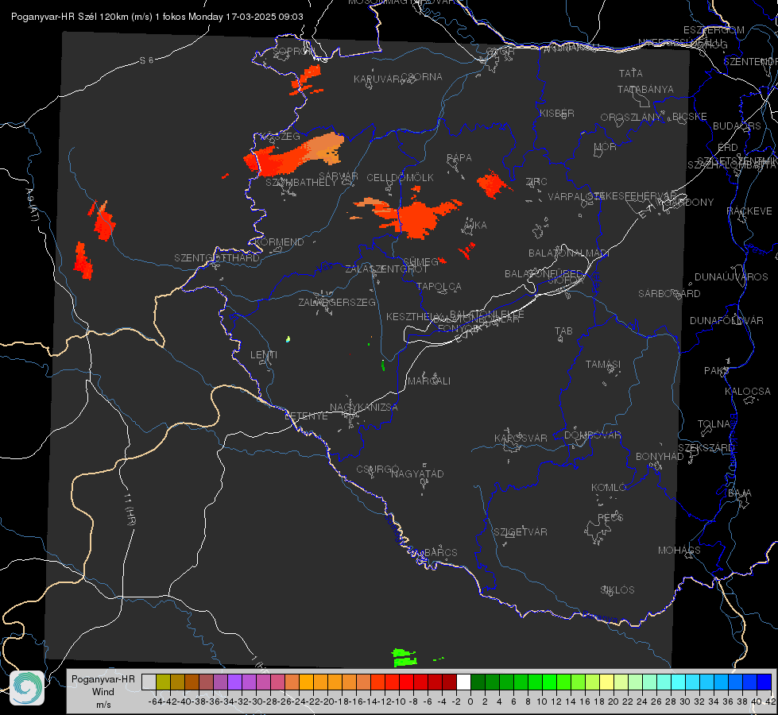Click the legend value 20
Screen dimensions: 778x715
tap(613, 701)
